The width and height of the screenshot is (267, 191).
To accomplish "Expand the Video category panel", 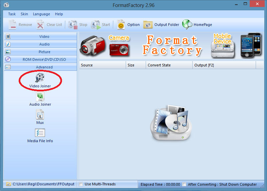I will tap(40, 36).
